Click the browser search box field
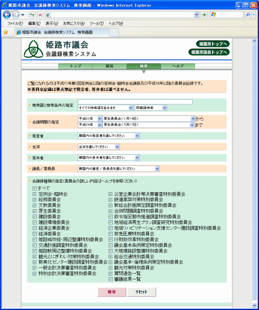The image size is (259, 310). (x=227, y=14)
